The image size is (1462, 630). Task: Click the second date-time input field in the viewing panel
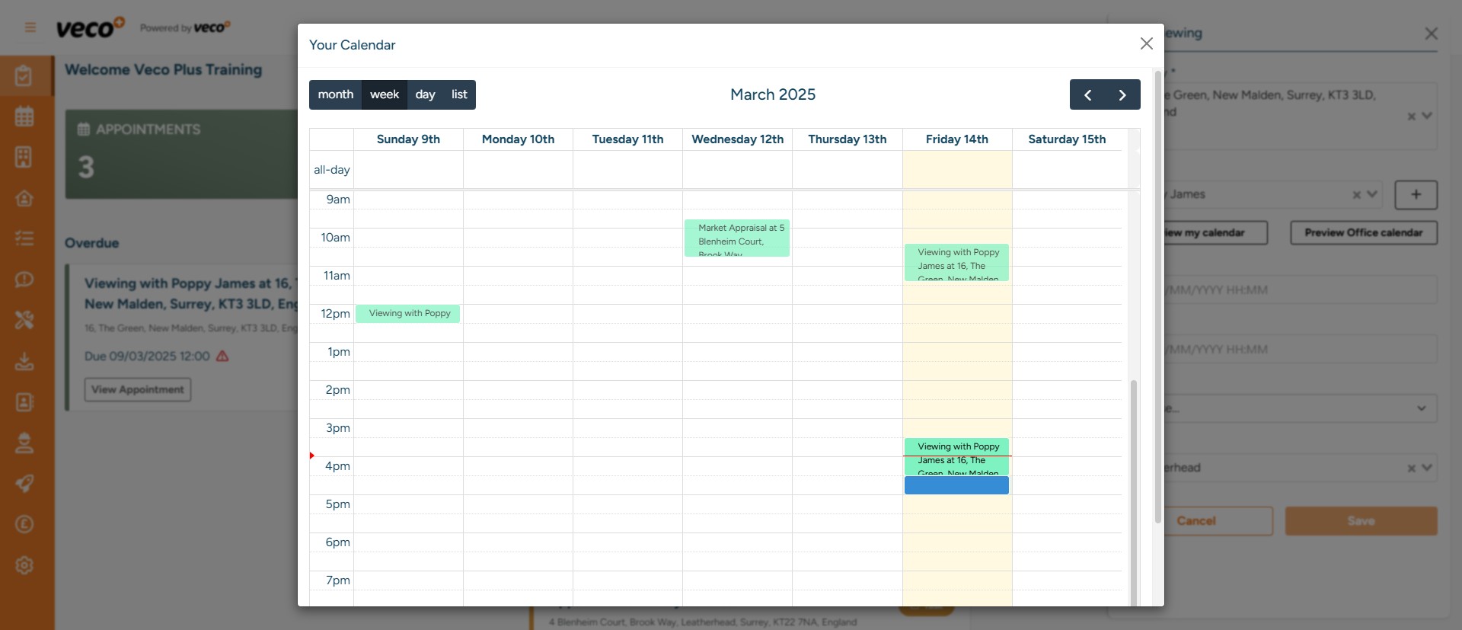[x=1301, y=350]
